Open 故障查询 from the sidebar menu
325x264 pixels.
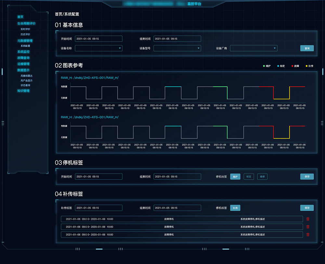(x=23, y=58)
